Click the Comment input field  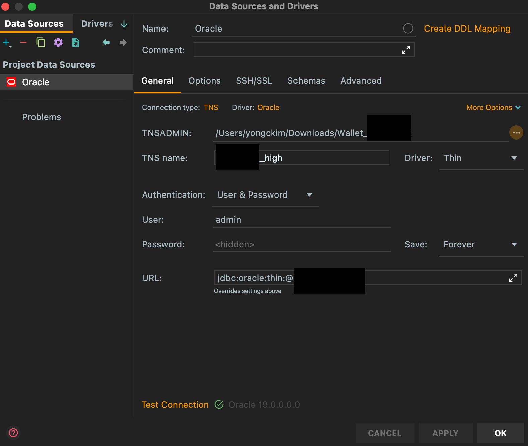click(x=304, y=50)
